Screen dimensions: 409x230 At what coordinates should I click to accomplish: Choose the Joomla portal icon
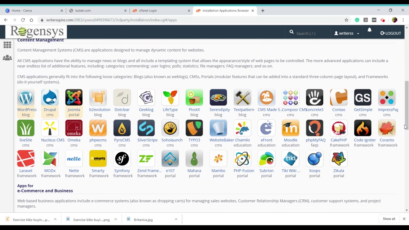click(x=74, y=97)
